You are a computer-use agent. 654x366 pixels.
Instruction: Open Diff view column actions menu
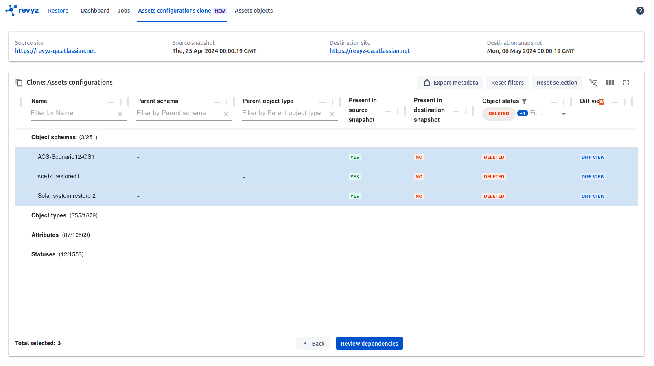[x=625, y=102]
